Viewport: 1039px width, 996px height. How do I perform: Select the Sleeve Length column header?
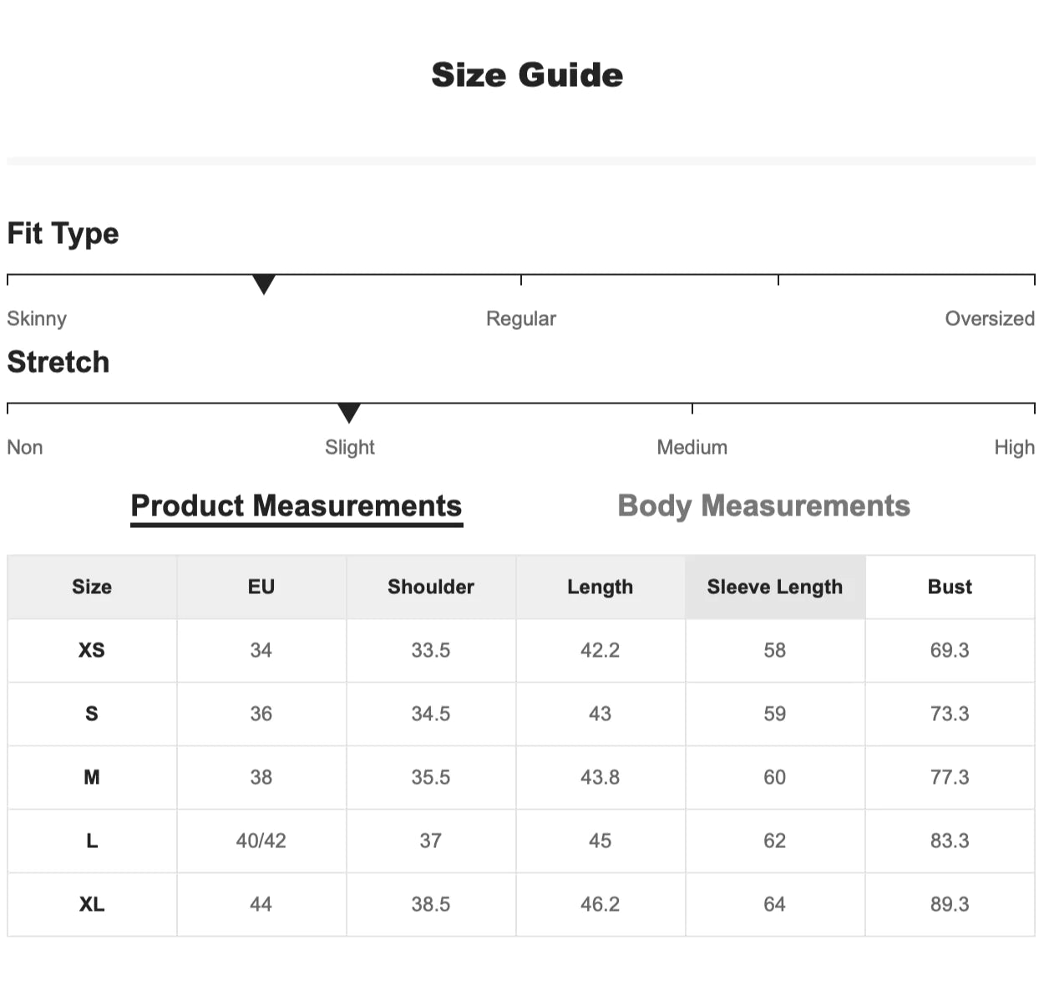click(774, 587)
